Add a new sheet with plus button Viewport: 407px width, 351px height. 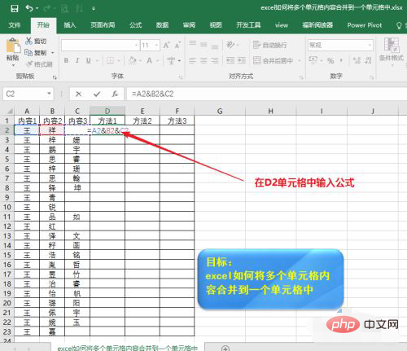click(x=225, y=348)
